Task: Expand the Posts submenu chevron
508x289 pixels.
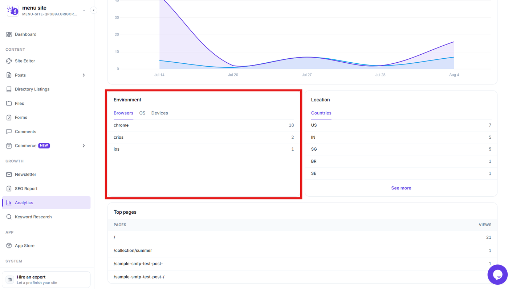Action: coord(84,75)
